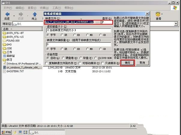Click the 取消 button
Screen dimensions: 181x135
(x=142, y=63)
